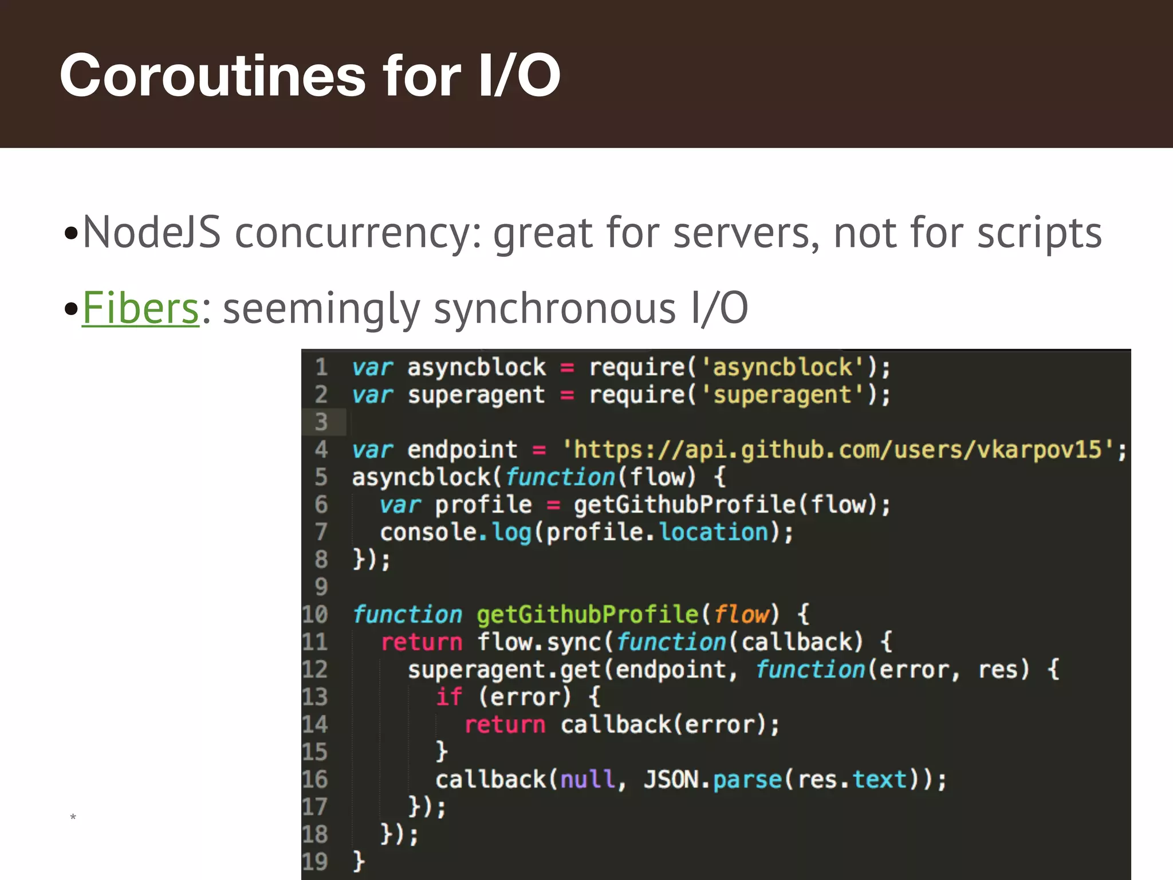Click superagent.get on line 12
This screenshot has width=1173, height=880.
[504, 670]
